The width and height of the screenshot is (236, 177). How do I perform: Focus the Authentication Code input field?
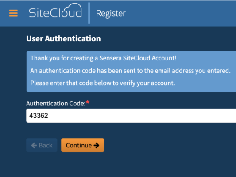click(131, 116)
